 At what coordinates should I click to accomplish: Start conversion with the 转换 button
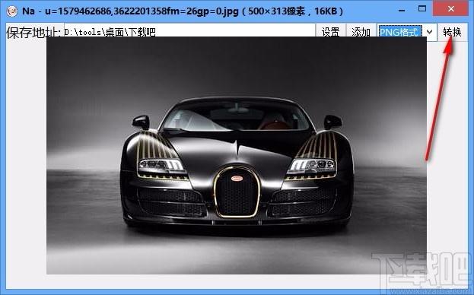pos(452,31)
